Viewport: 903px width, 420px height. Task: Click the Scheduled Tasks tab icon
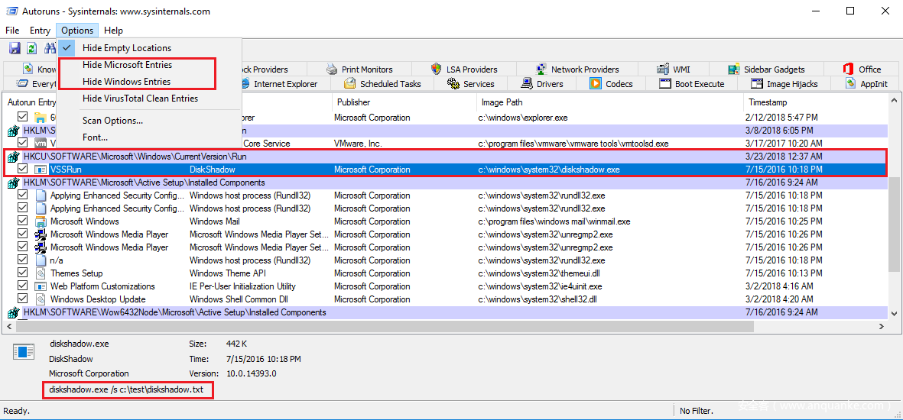350,84
